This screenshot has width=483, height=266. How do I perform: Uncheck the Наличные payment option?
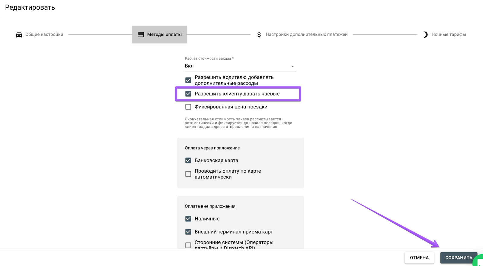(x=188, y=219)
